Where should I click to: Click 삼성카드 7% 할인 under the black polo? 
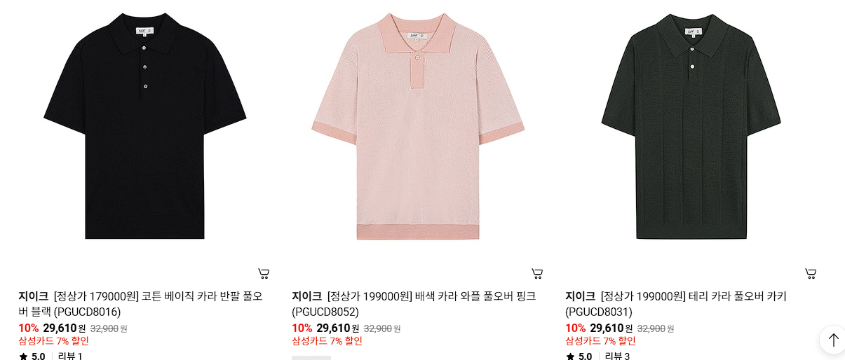(x=54, y=341)
